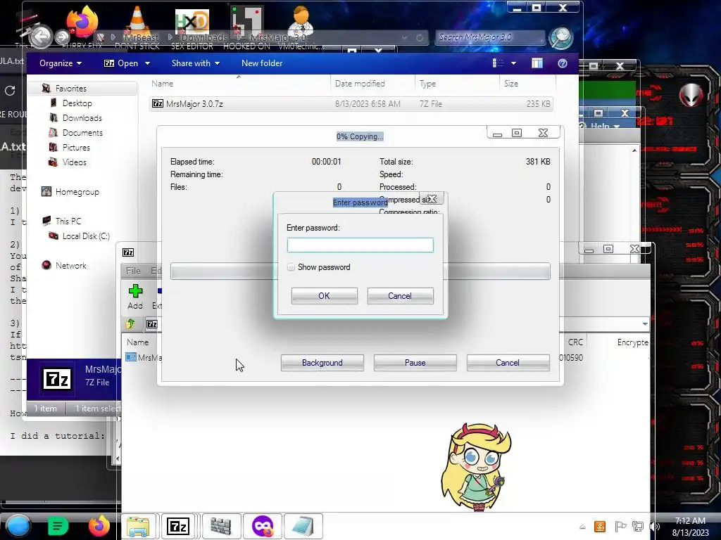This screenshot has width=721, height=540.
Task: Refresh the Explorer address bar
Action: pyautogui.click(x=420, y=38)
